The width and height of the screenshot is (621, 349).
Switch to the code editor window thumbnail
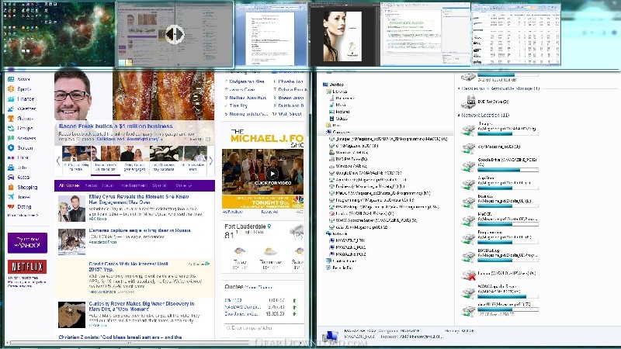[x=425, y=34]
